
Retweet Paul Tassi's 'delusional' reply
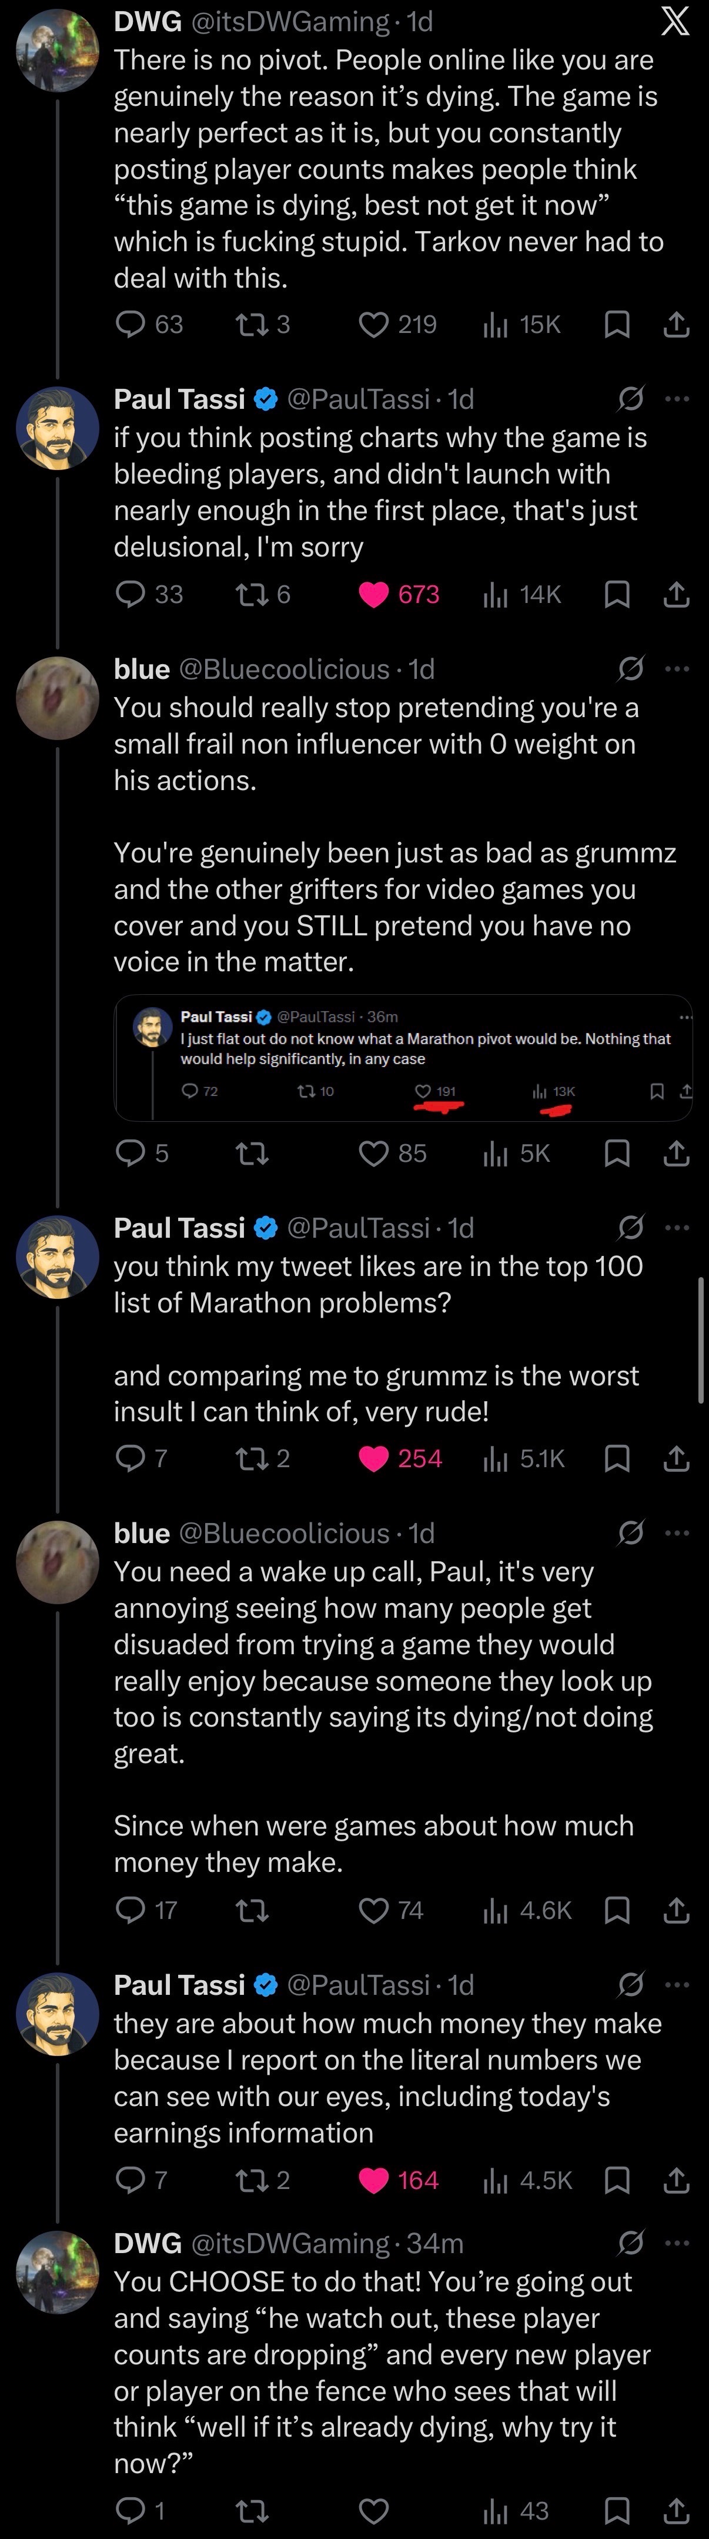coord(262,594)
